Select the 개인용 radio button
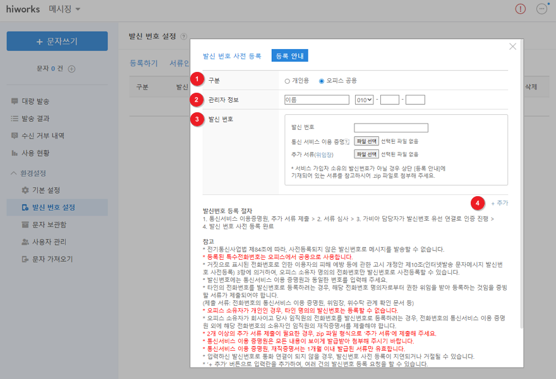The image size is (556, 379). tap(287, 81)
